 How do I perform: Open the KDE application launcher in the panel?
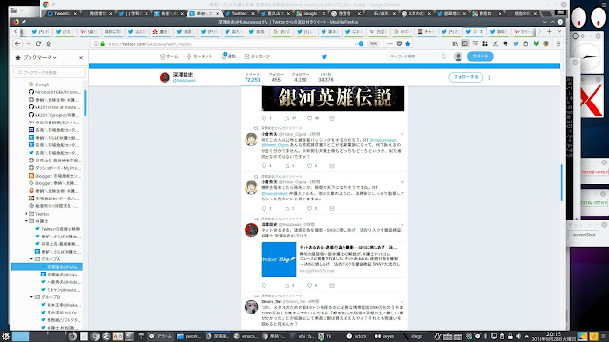[5, 336]
